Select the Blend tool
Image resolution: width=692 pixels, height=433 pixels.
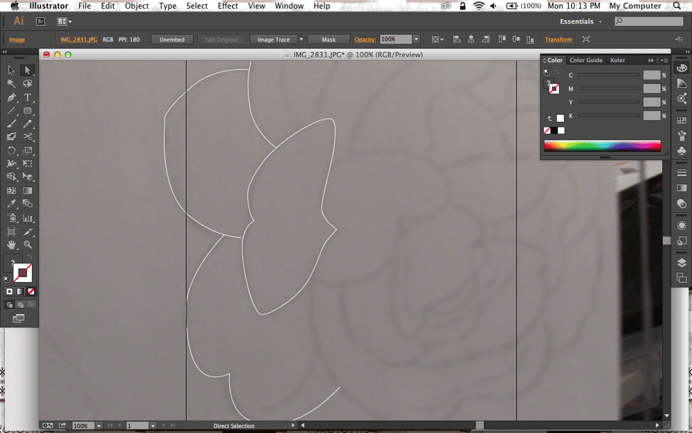coord(28,204)
